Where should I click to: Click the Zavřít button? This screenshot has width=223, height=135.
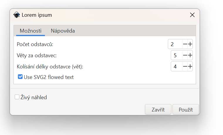click(158, 110)
